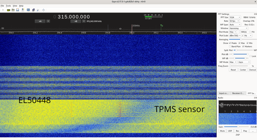Close the Gqrx window
Screen dimensions: 257x140
(x=255, y=2)
